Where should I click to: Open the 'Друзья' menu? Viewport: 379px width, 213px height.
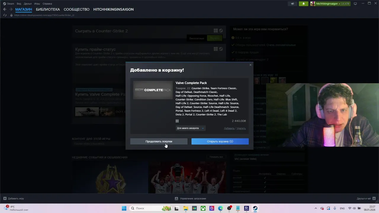(28, 4)
